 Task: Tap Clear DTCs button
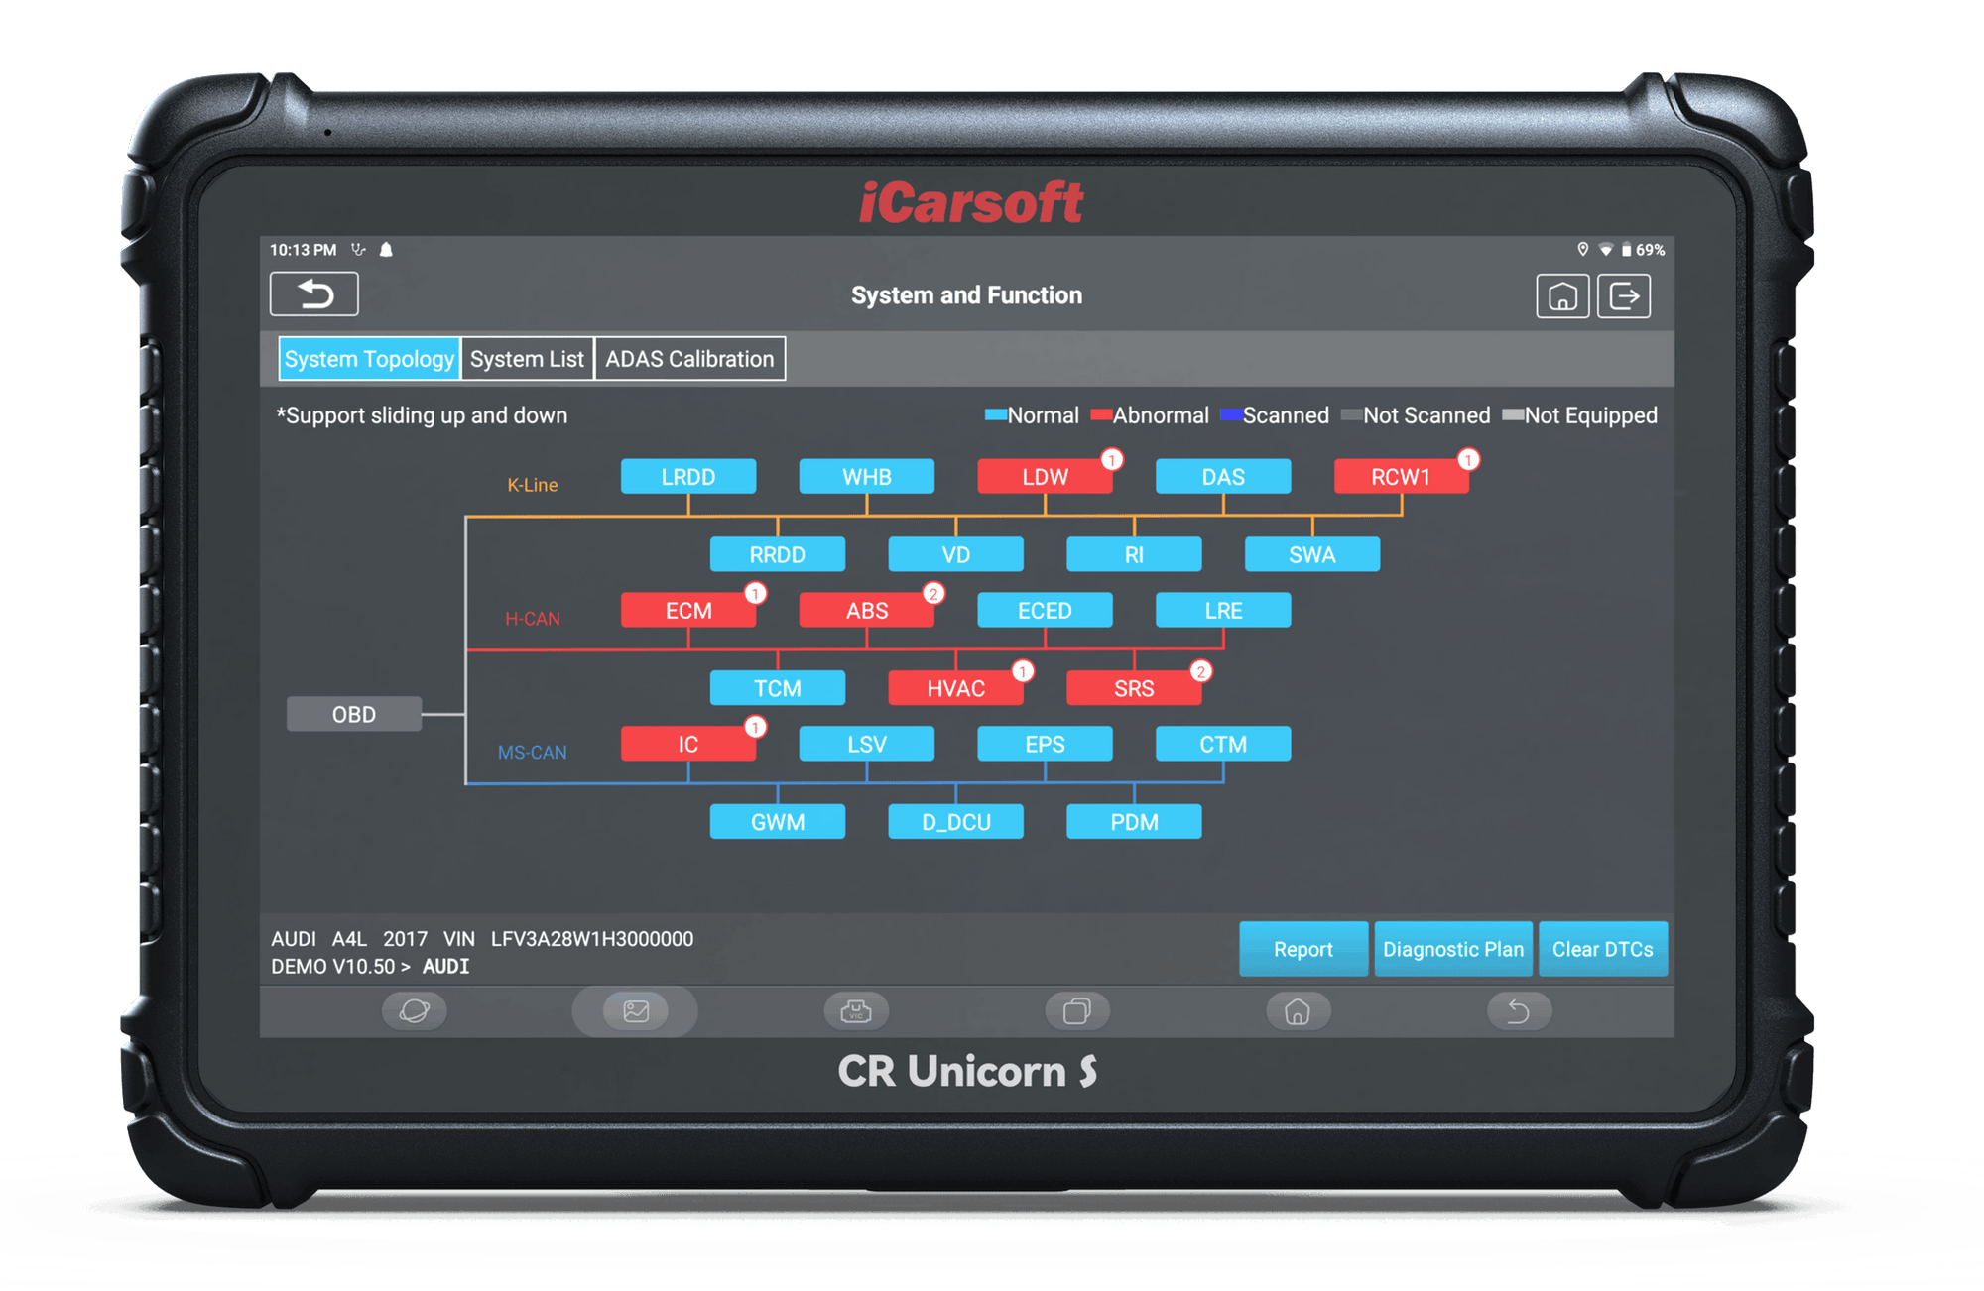coord(1603,949)
